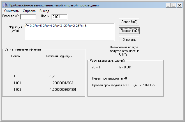
Task: Click the Левая производная в x0 label
Action: 110,78
